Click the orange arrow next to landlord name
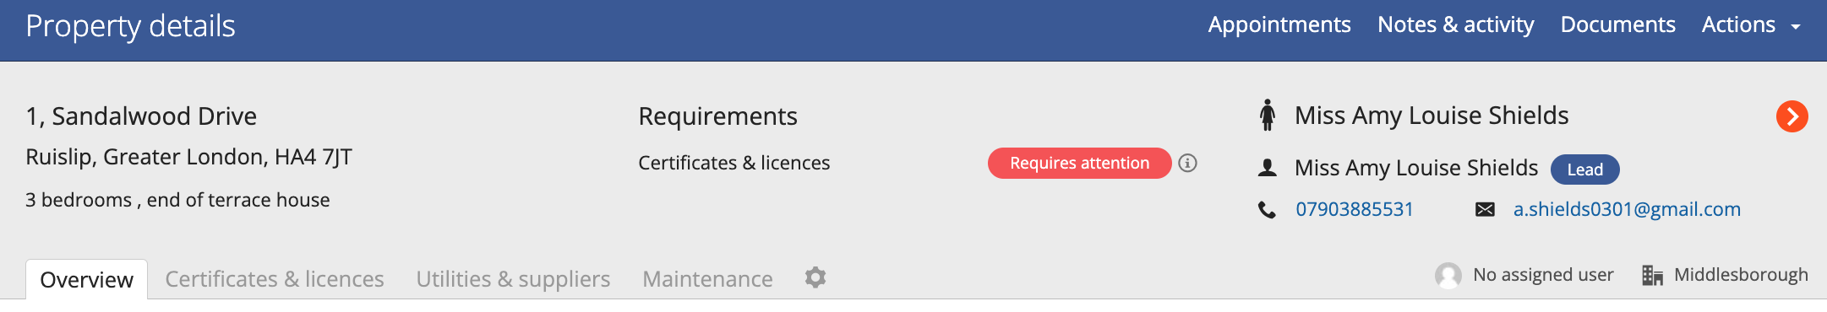The image size is (1827, 312). [x=1792, y=116]
